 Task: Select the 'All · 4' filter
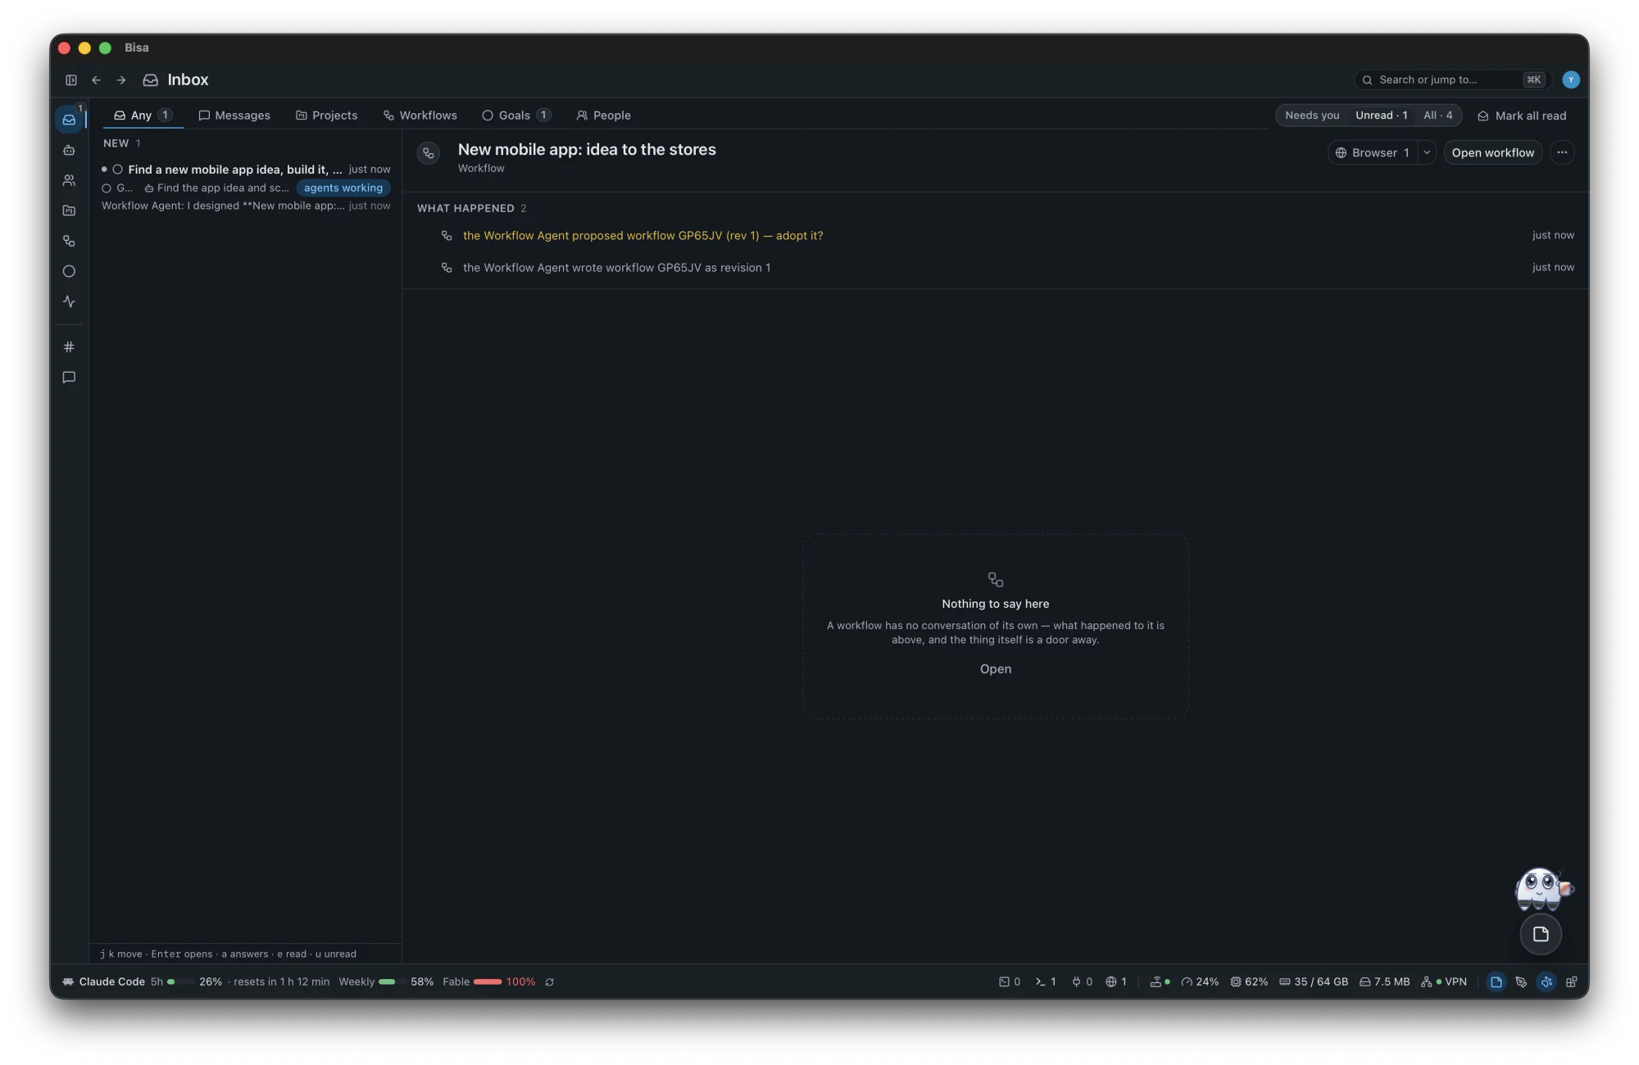(x=1438, y=116)
